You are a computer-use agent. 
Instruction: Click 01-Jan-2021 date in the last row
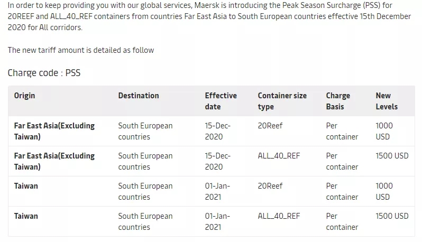(217, 221)
